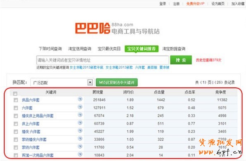This screenshot has width=246, height=161.
Task: Switch to 宝贝关键词推荐 tab
Action: [x=142, y=49]
